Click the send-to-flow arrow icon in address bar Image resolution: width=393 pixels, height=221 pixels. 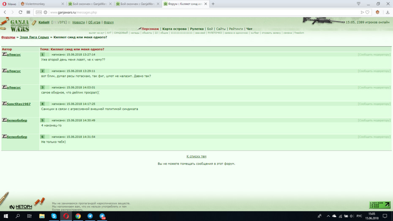click(362, 12)
